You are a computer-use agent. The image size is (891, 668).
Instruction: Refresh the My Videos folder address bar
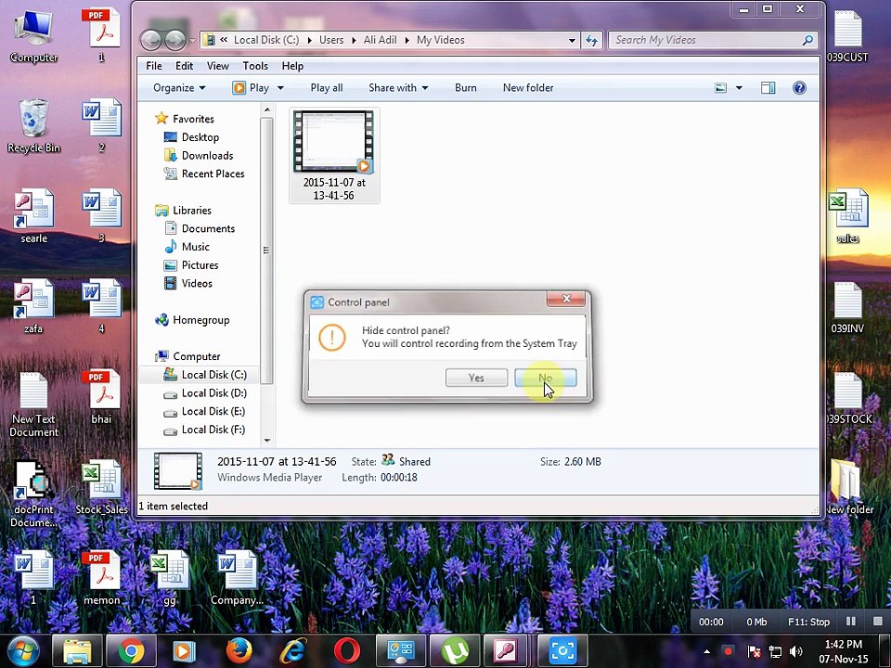coord(591,40)
